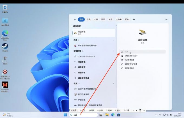Click the taskbar search input box
The height and width of the screenshot is (118, 184).
click(83, 115)
